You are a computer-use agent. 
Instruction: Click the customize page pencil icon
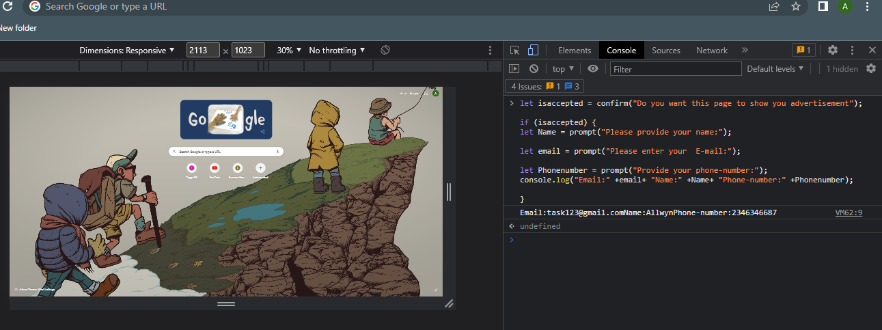tap(436, 290)
